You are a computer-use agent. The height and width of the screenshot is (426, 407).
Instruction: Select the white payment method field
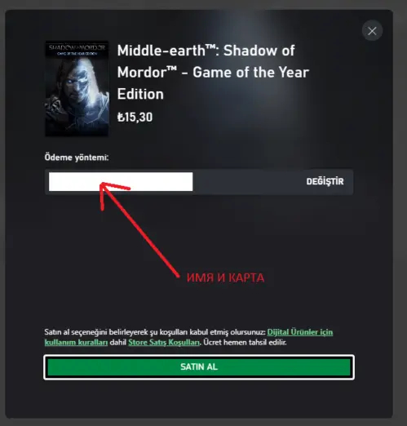point(121,181)
